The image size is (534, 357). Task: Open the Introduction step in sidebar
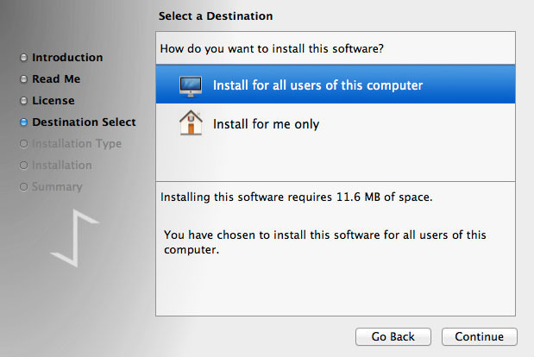[x=67, y=58]
